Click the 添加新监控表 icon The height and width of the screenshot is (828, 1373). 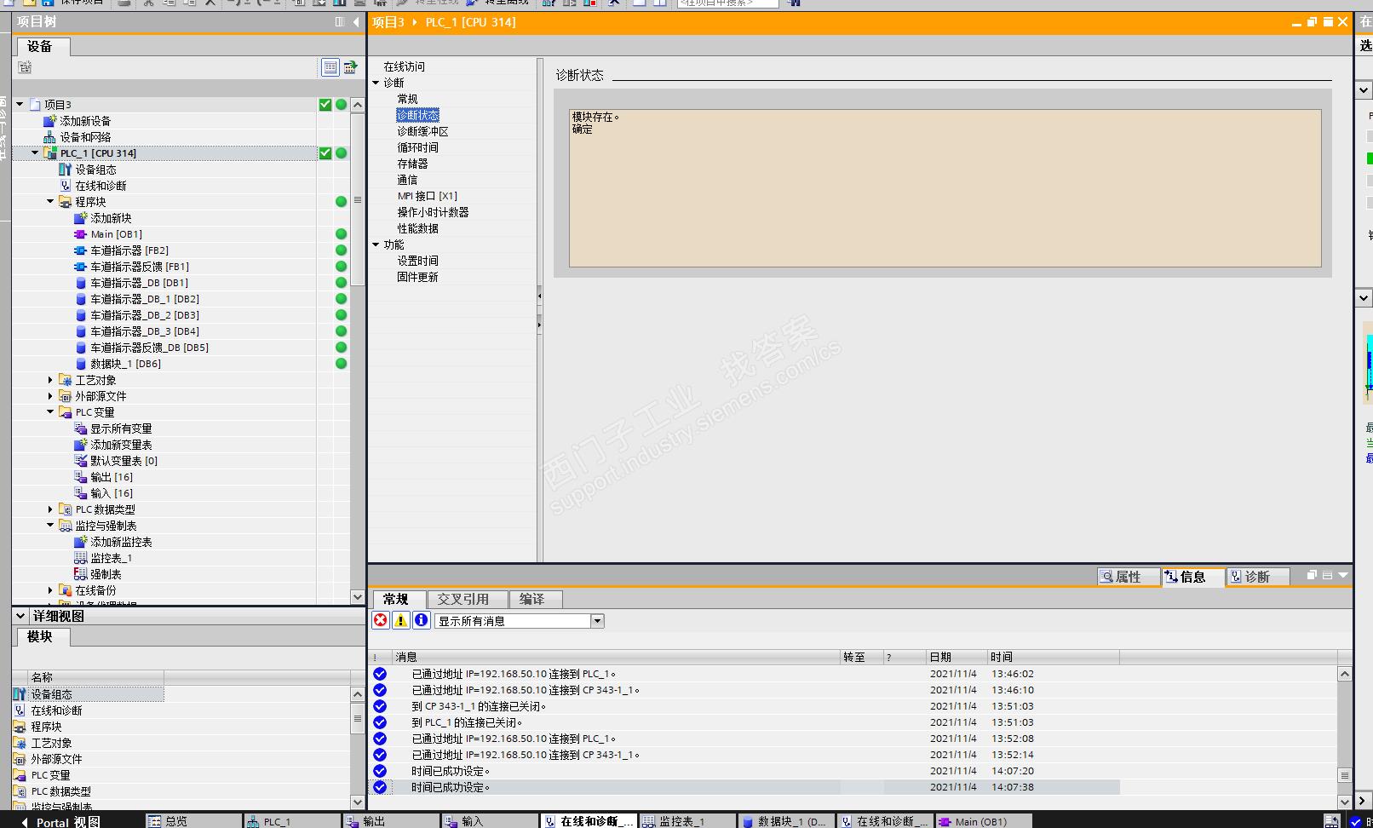tap(81, 542)
